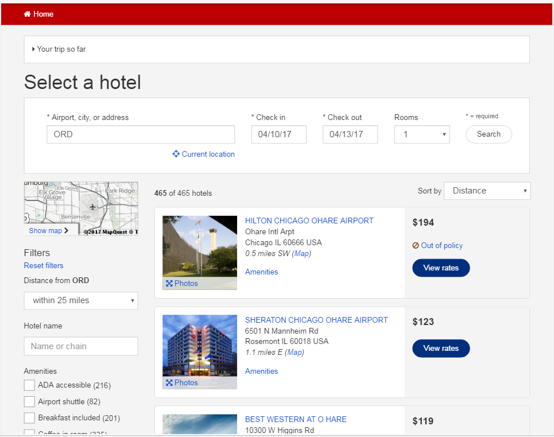Click the Hilton Photos expand icon

pyautogui.click(x=169, y=283)
